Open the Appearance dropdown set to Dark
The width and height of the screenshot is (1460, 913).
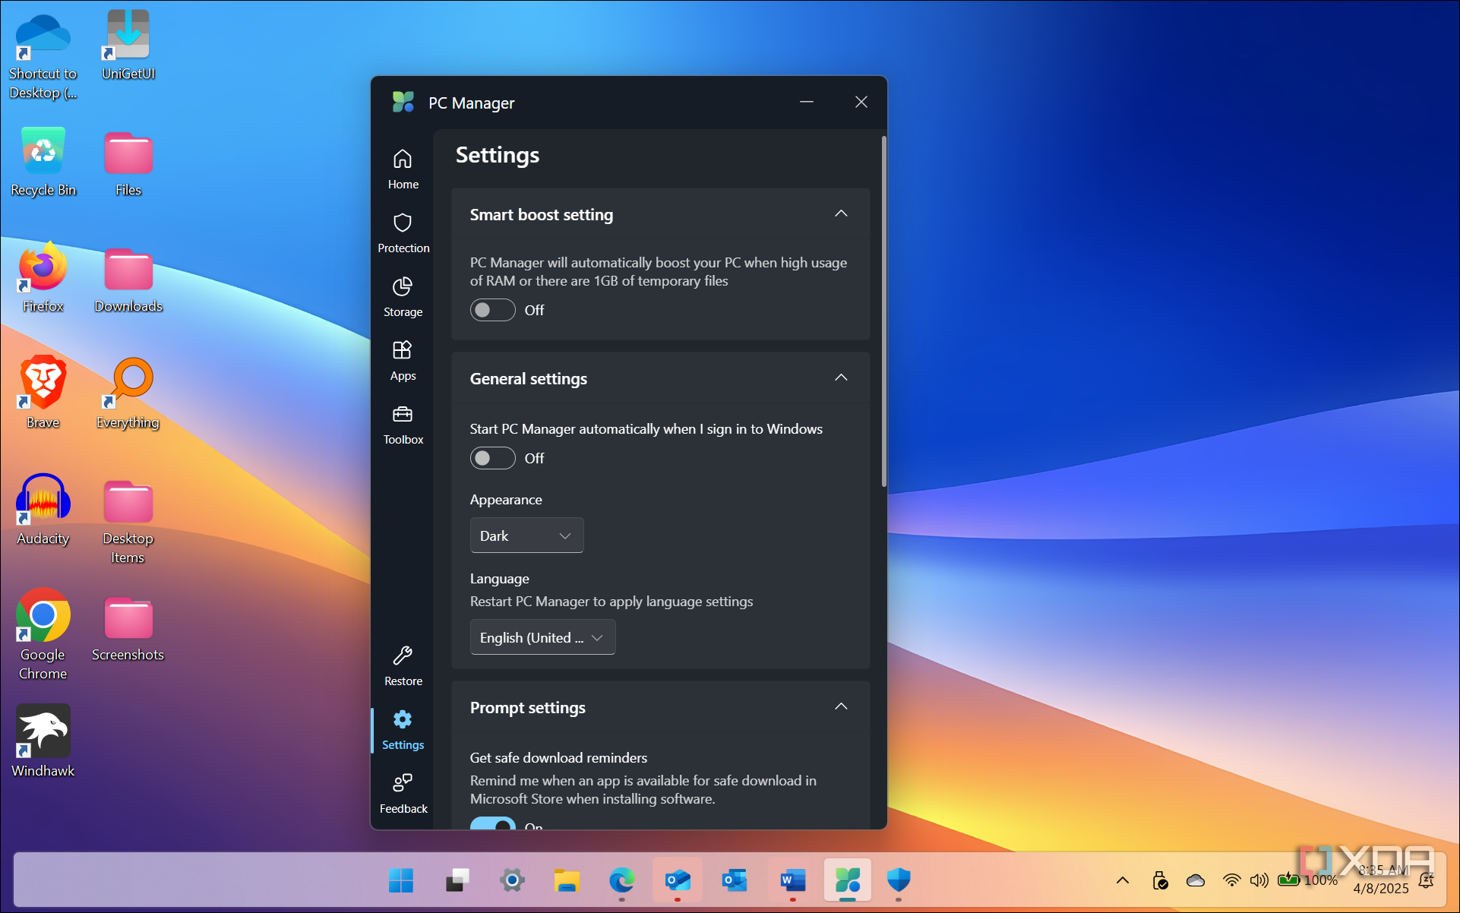[x=526, y=535]
